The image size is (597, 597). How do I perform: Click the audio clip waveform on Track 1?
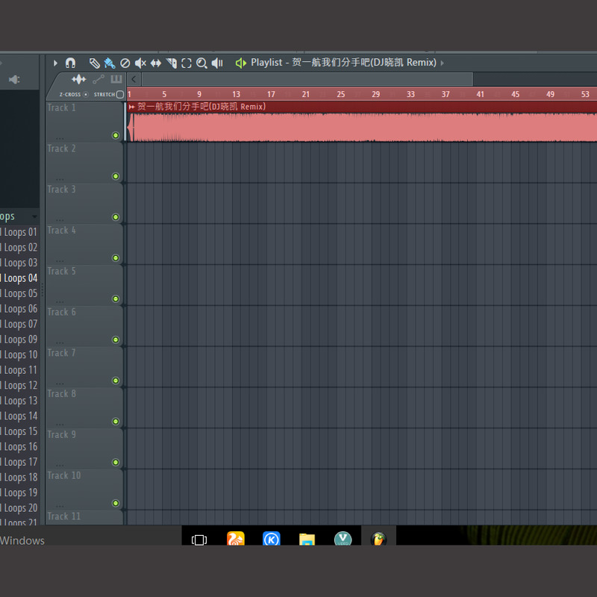(362, 127)
